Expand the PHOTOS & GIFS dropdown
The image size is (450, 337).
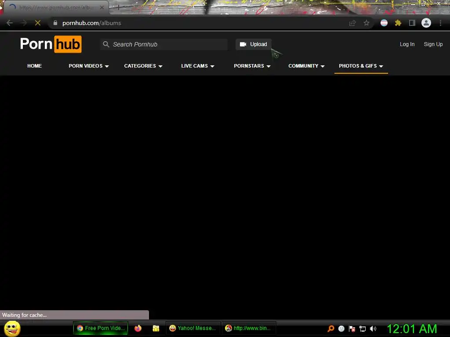coord(361,66)
